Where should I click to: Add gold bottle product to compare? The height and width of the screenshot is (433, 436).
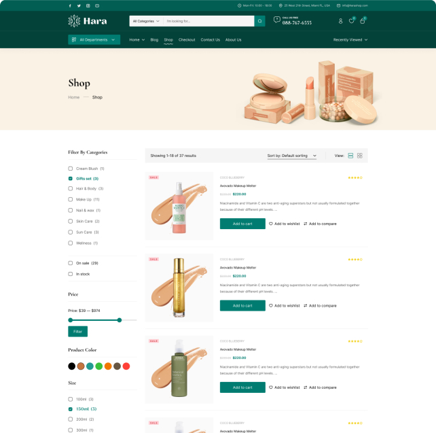point(320,306)
